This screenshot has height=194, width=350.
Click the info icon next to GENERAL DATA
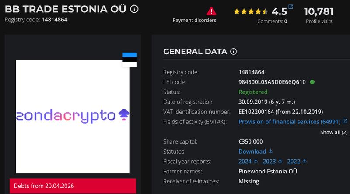(233, 52)
